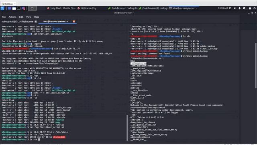Click the fourth panel launcher with red badge
This screenshot has width=257, height=145.
[x=23, y=8]
